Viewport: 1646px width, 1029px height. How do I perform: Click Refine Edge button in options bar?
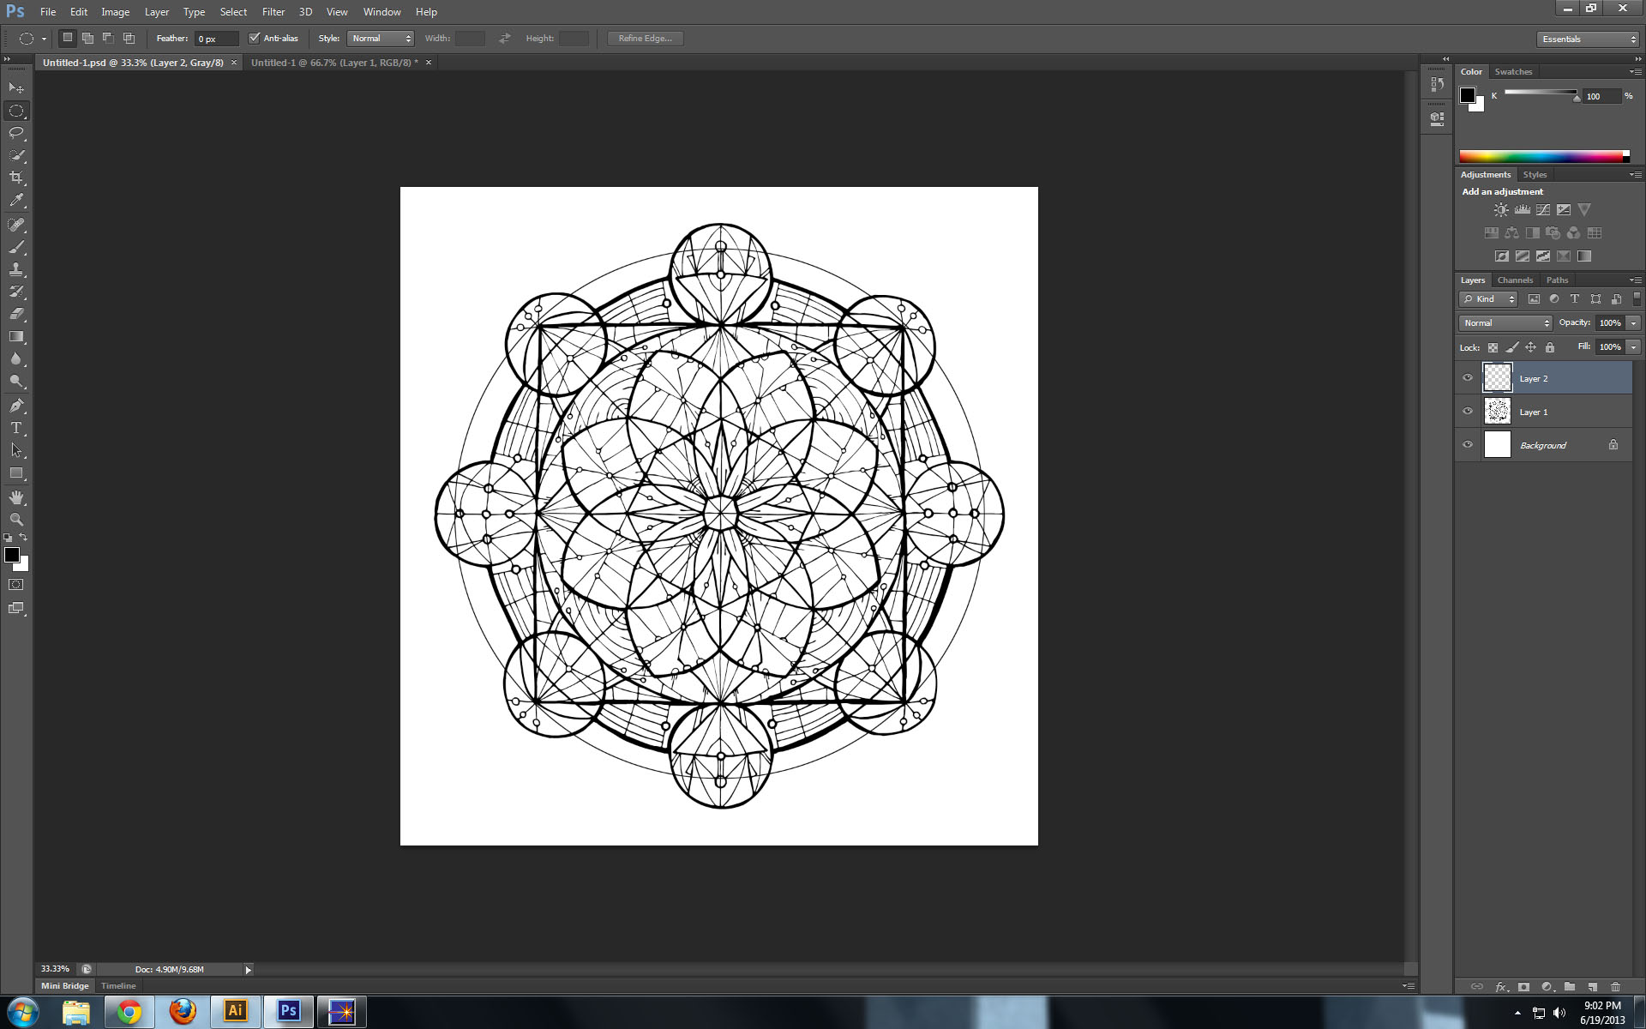645,38
